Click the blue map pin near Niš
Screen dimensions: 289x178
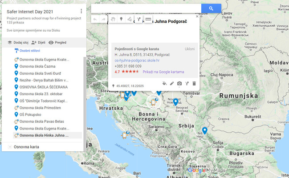[204, 131]
